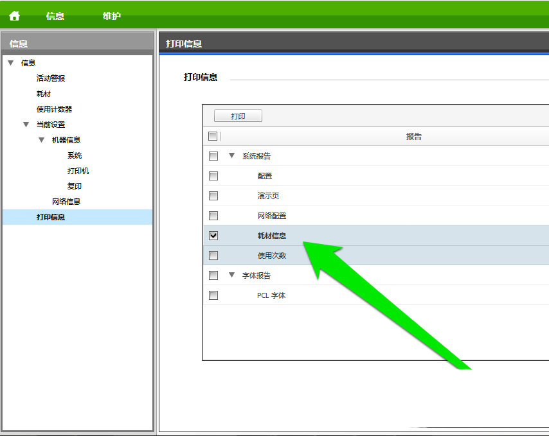Image resolution: width=549 pixels, height=436 pixels.
Task: Collapse the 信息 tree root
Action: point(10,63)
